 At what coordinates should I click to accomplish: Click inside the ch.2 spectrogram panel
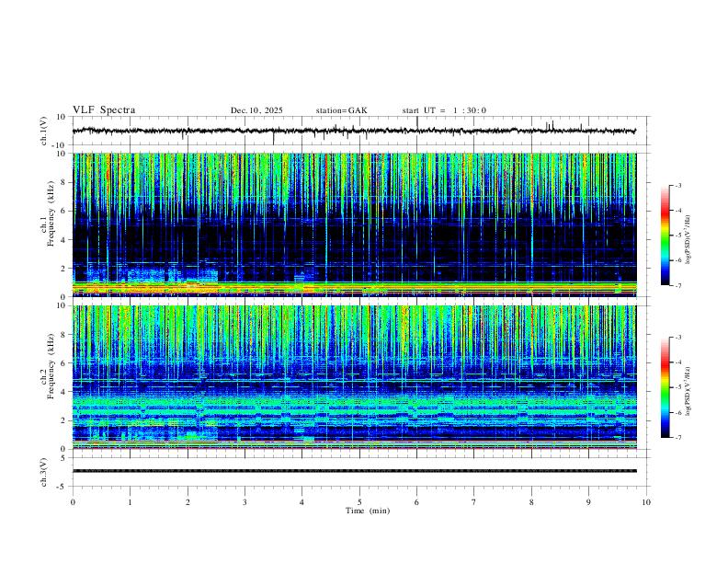[355, 377]
